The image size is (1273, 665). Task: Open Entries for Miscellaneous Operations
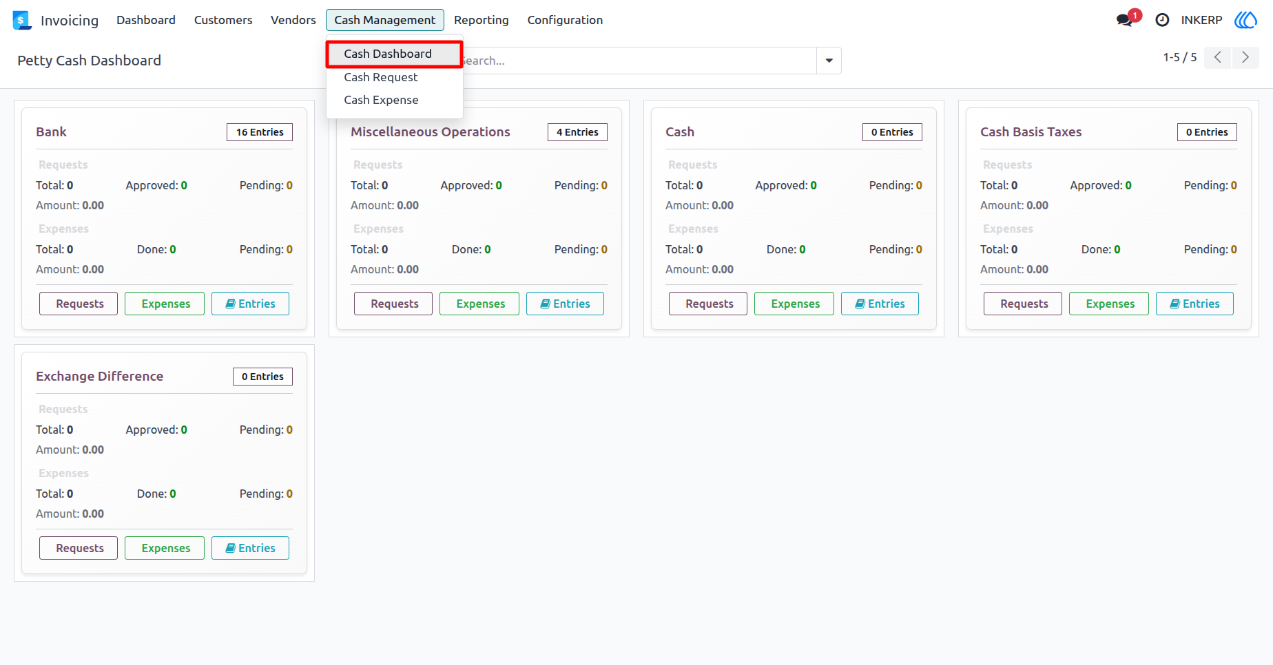tap(565, 304)
